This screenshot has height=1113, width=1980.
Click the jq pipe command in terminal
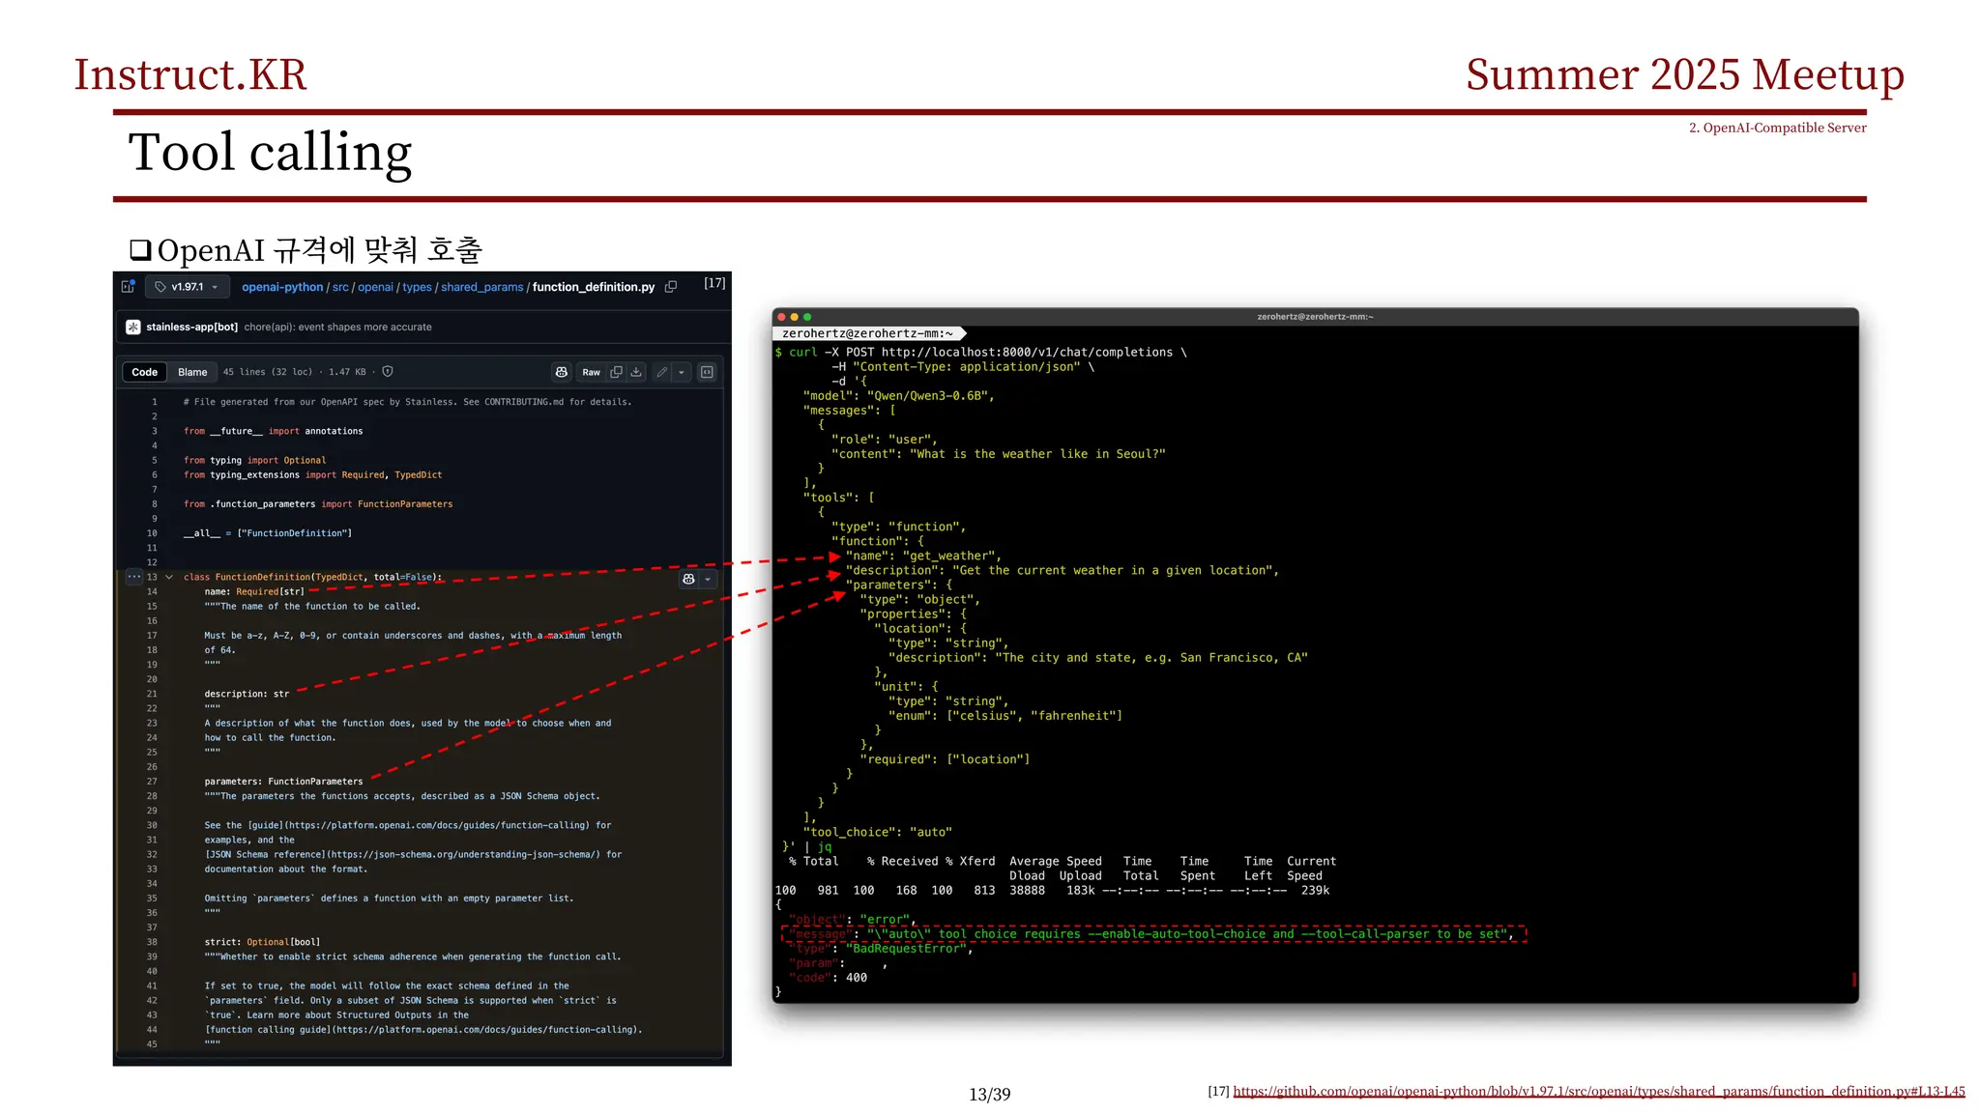click(825, 846)
